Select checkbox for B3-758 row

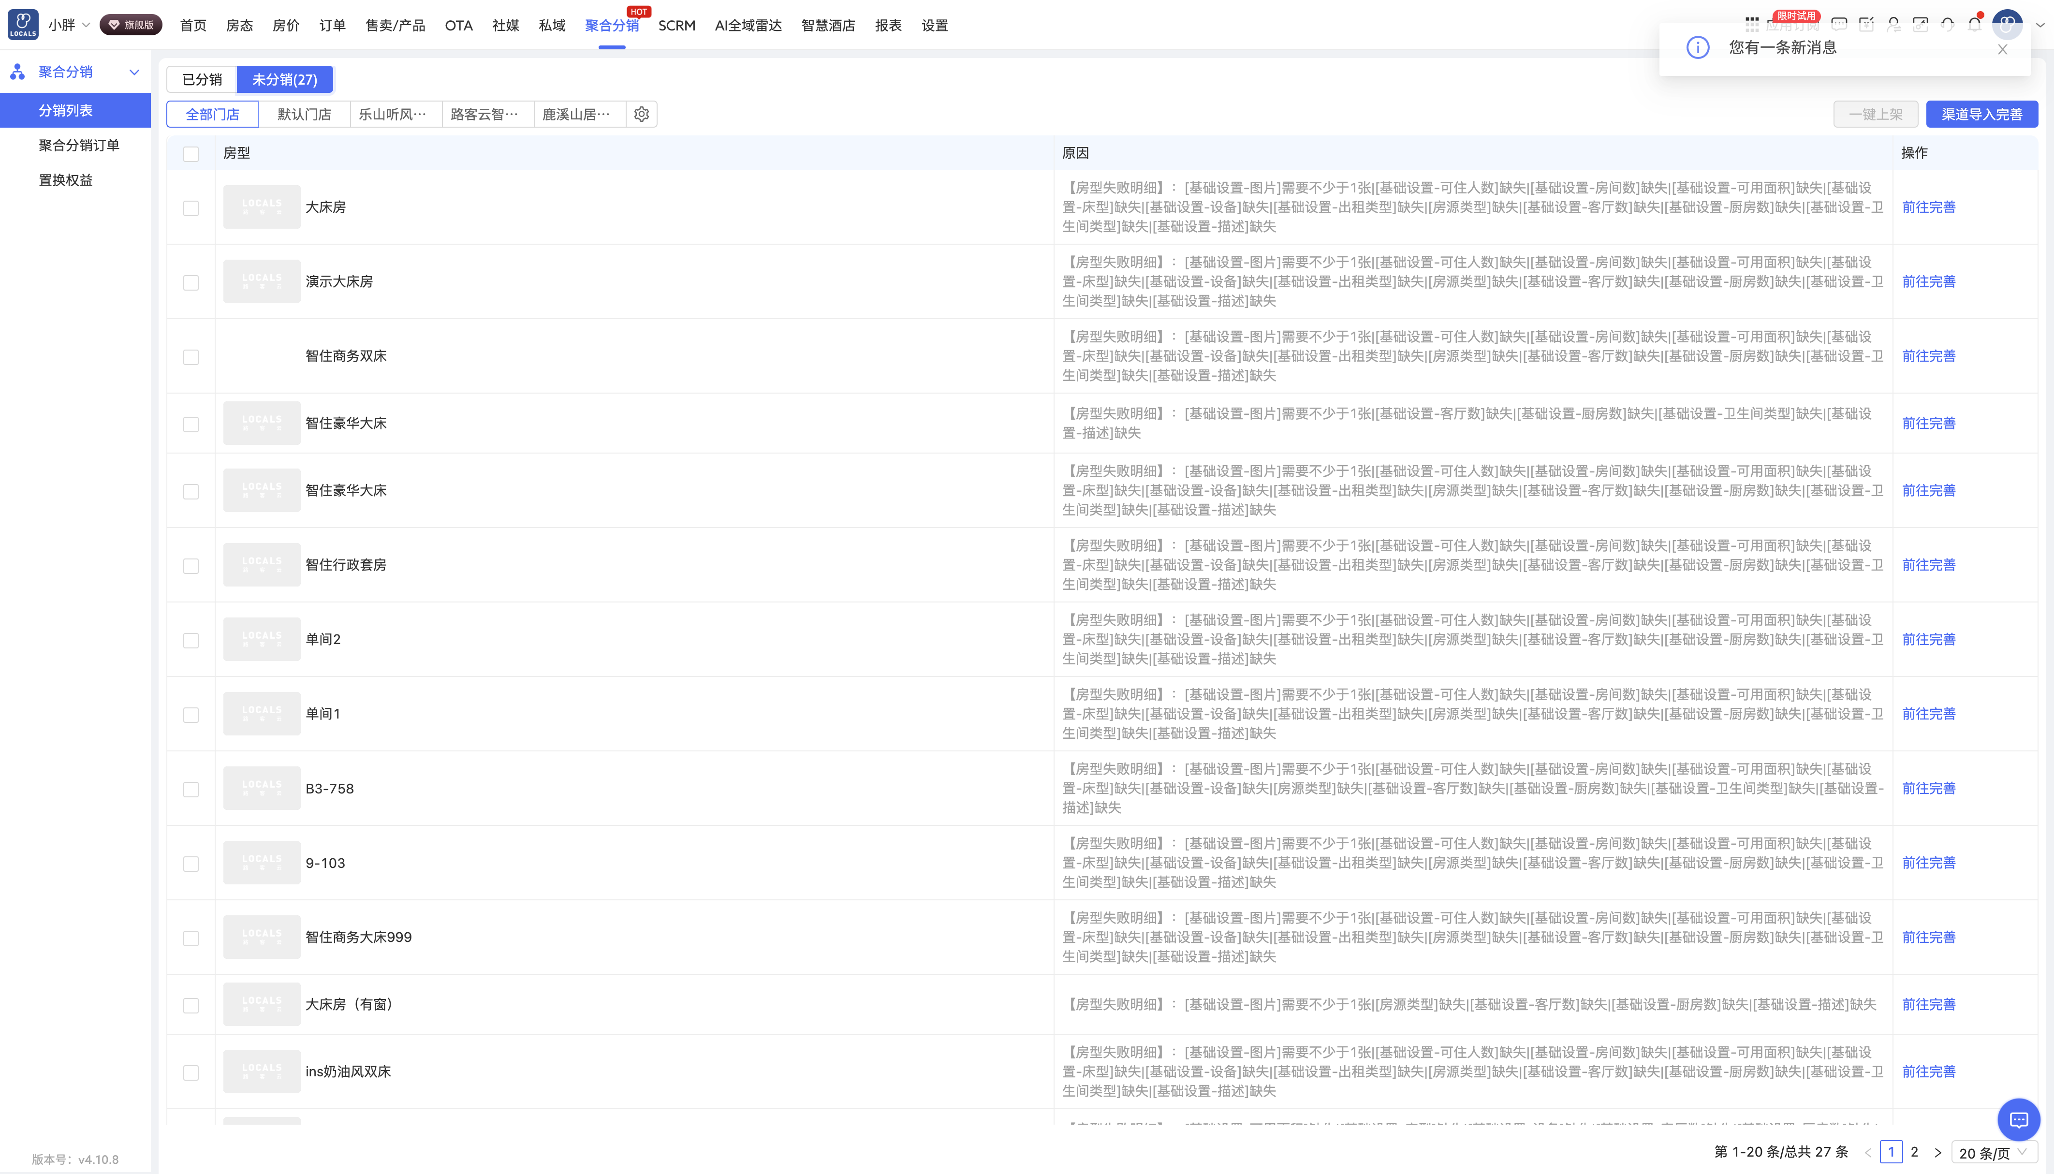point(191,790)
